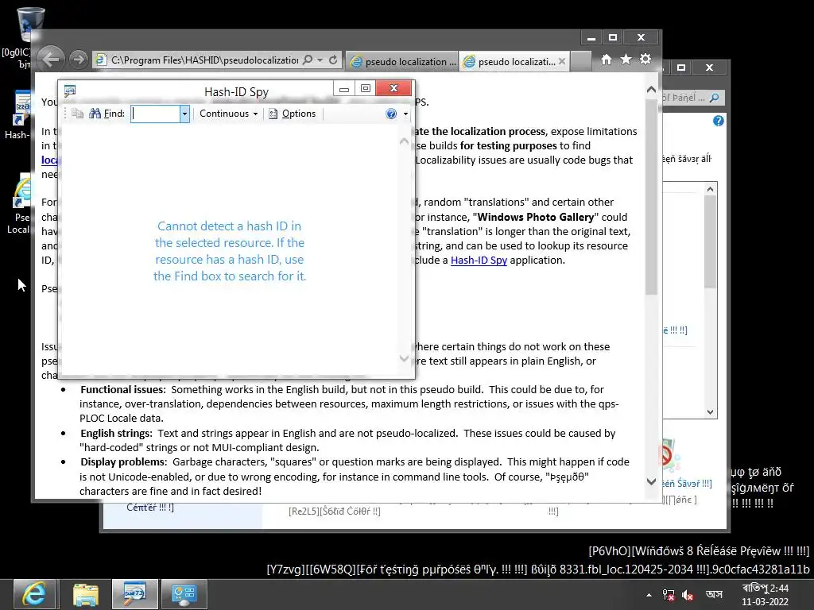This screenshot has width=814, height=610.
Task: Click the IE address bar path
Action: click(204, 60)
